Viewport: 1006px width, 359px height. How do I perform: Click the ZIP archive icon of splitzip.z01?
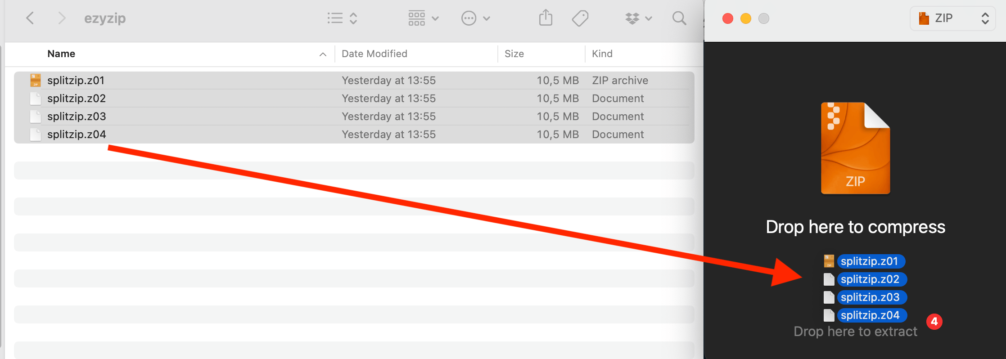[36, 81]
